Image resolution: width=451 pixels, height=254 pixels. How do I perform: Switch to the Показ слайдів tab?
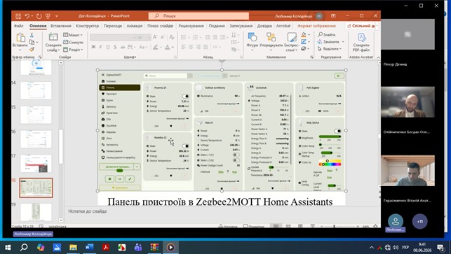coord(160,26)
